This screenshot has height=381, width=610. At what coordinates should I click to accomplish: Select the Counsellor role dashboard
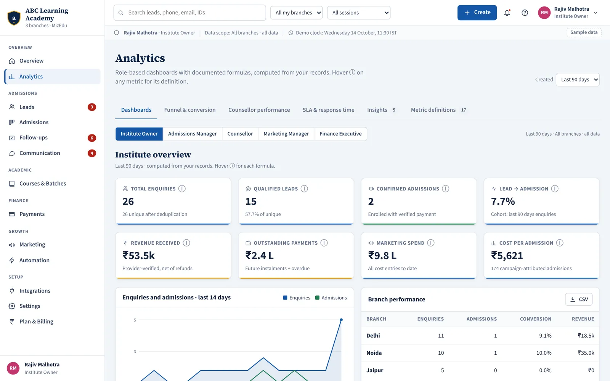[240, 134]
